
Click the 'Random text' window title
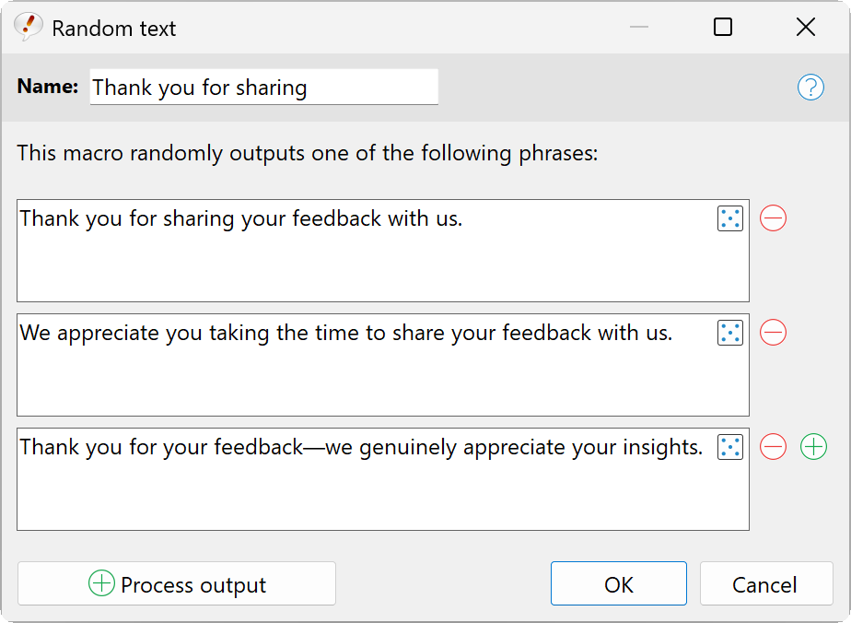point(114,29)
